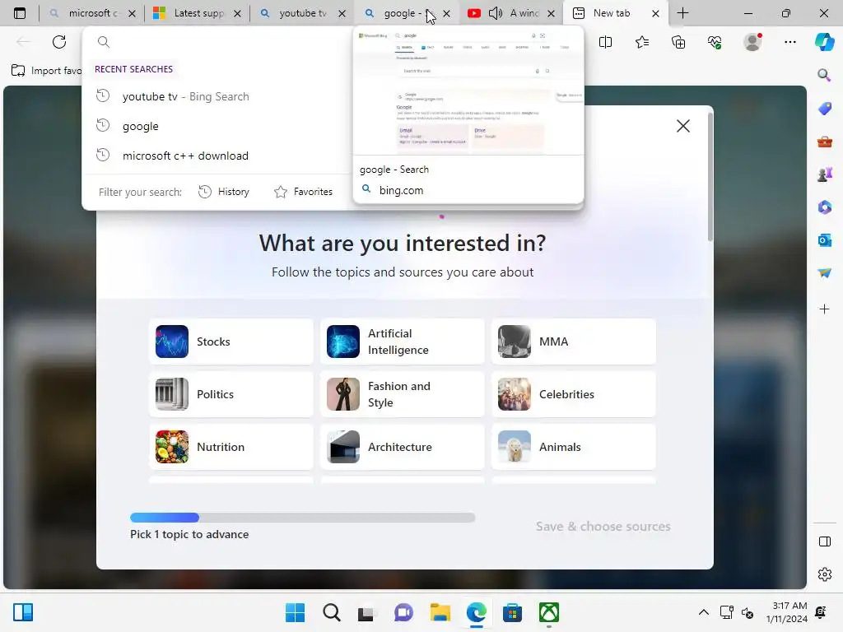The width and height of the screenshot is (843, 632).
Task: Click the address bar search icon
Action: (104, 42)
